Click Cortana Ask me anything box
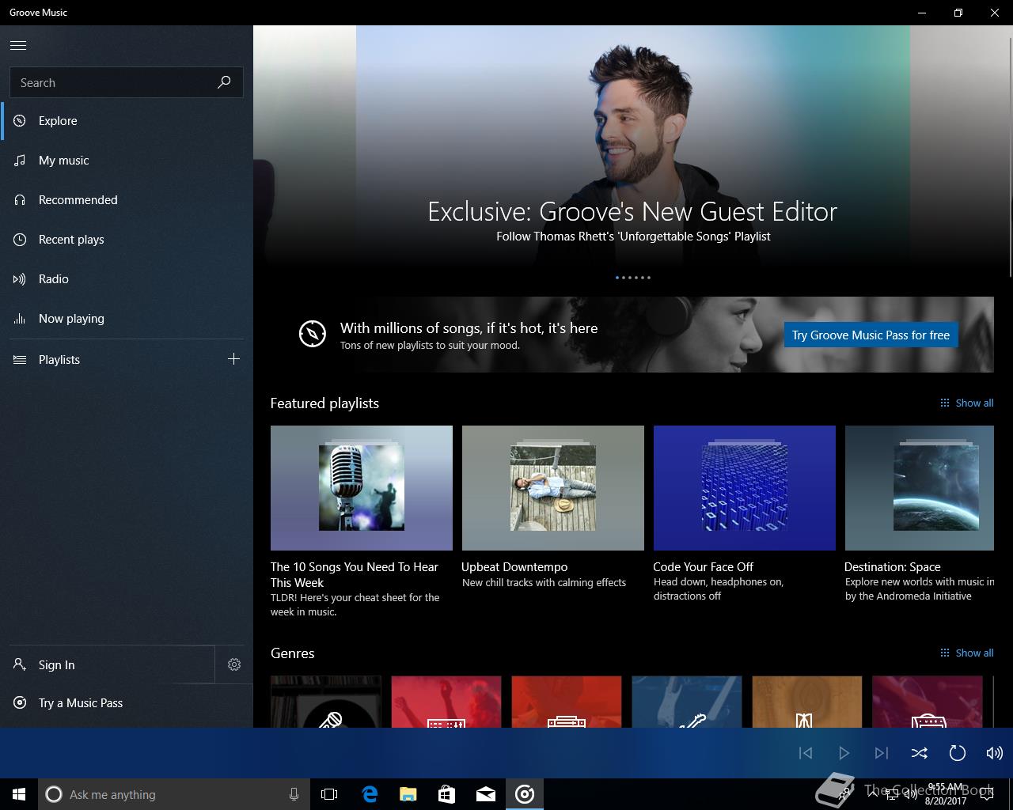Viewport: 1013px width, 810px height. coord(173,794)
